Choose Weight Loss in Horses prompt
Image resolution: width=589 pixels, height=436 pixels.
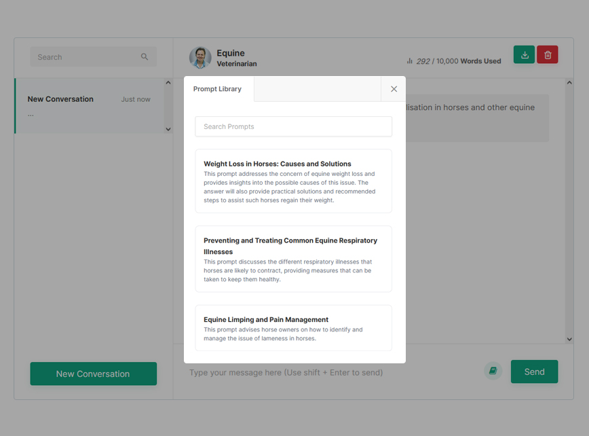pos(293,181)
